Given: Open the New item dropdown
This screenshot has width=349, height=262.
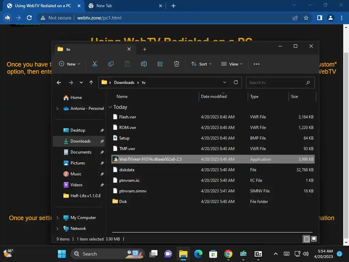Looking at the screenshot, I should click(70, 64).
